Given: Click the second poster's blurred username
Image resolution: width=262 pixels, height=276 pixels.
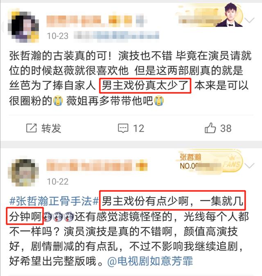Looking at the screenshot, I should (x=97, y=165).
